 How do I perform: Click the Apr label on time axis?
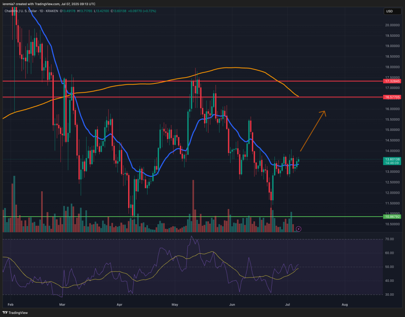119,305
